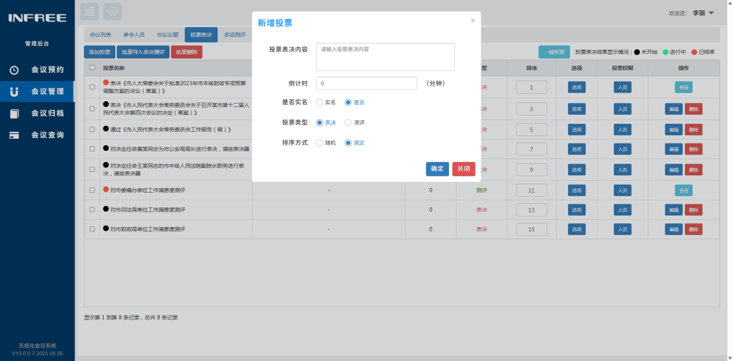Click the red 关闭 button

click(x=464, y=169)
